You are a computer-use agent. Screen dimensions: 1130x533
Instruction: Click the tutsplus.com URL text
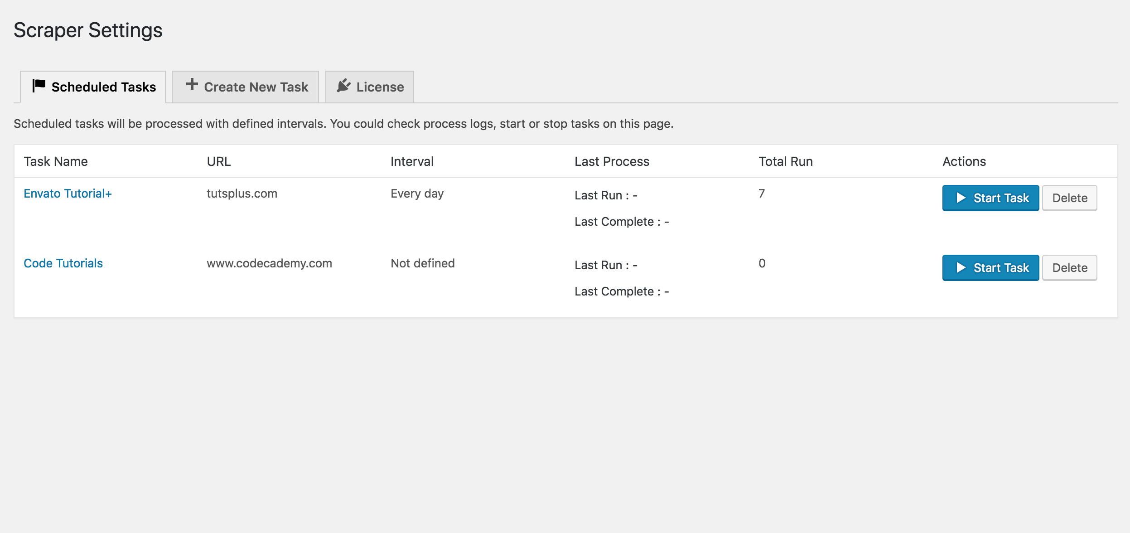tap(242, 194)
